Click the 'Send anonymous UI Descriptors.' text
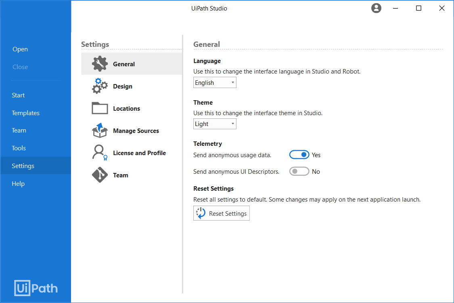The height and width of the screenshot is (303, 454). click(236, 172)
